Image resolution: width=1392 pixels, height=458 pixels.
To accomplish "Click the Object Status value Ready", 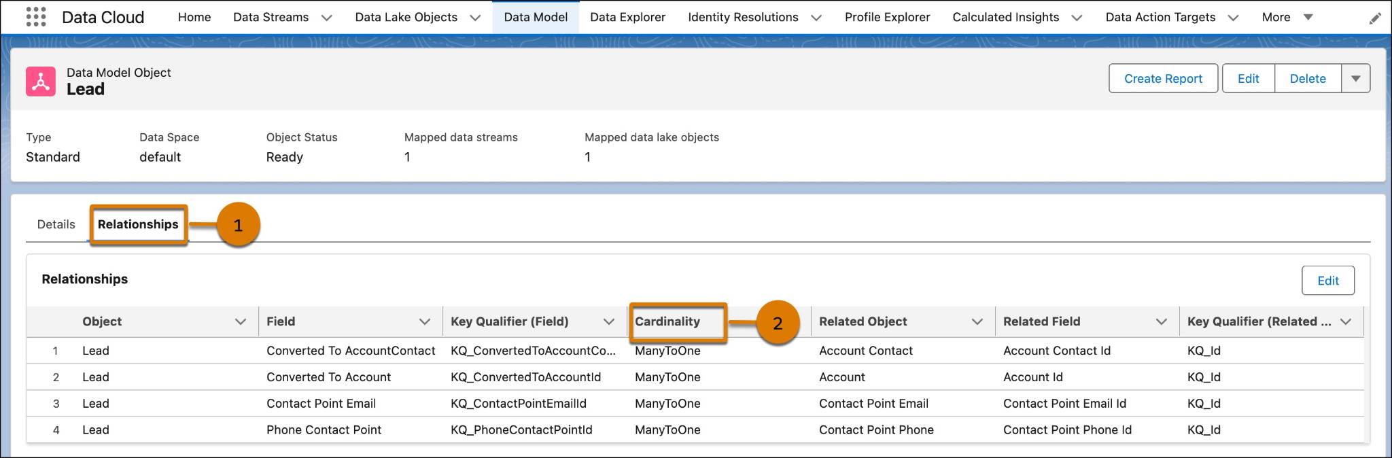I will coord(284,157).
